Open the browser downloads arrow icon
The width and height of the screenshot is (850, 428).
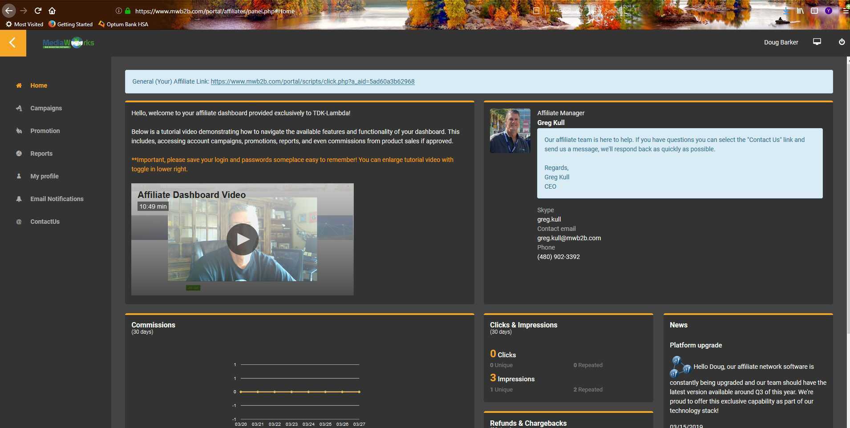[x=786, y=11]
